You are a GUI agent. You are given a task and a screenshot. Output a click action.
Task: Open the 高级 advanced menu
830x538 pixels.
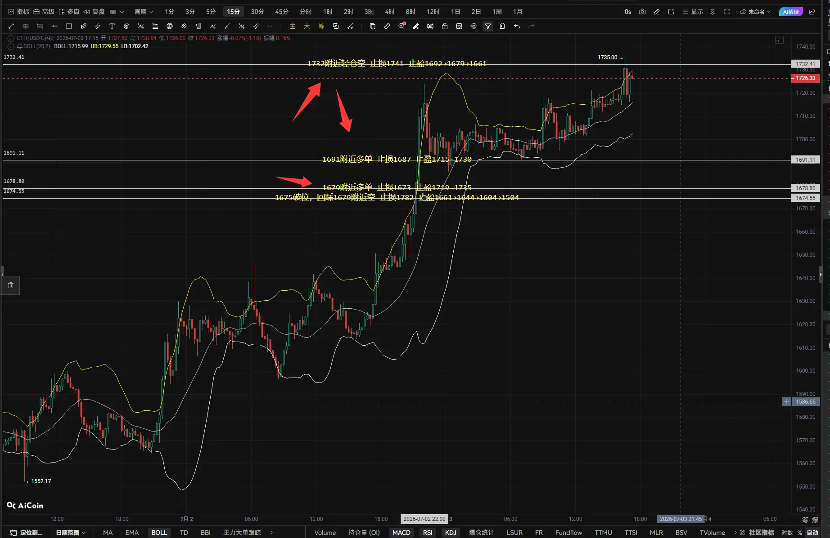[x=44, y=12]
